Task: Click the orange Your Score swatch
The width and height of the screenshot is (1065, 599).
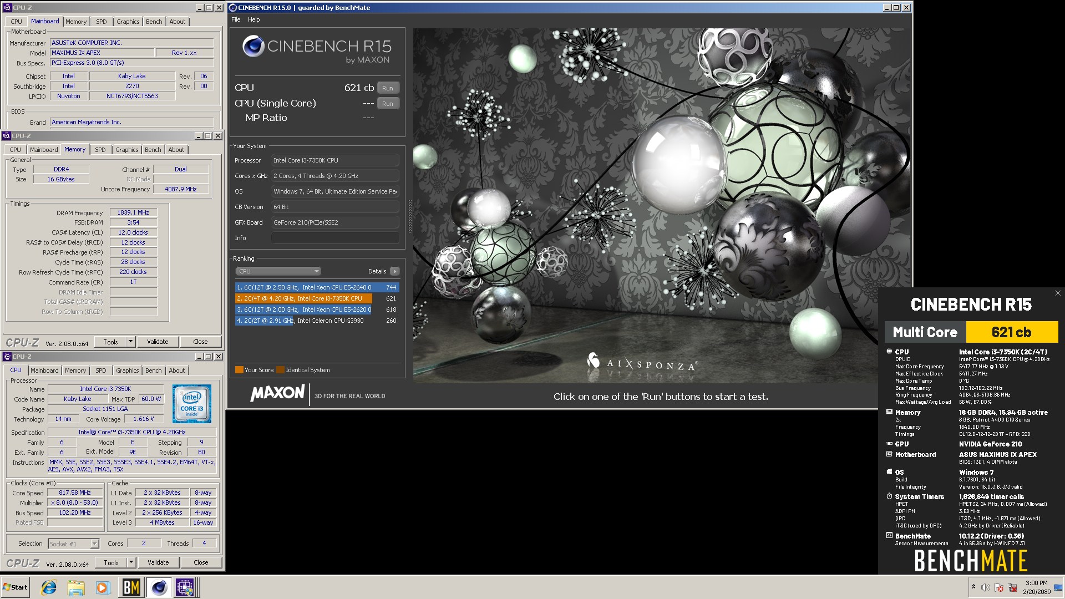Action: point(239,370)
